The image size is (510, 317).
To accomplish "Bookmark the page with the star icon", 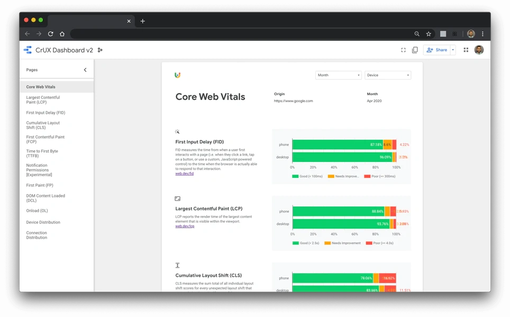I will point(429,33).
